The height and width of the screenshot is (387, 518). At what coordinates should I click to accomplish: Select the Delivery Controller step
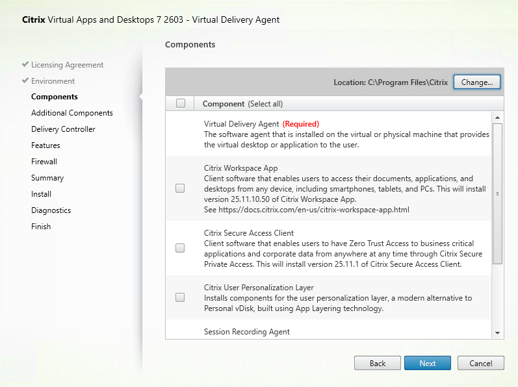(x=63, y=129)
